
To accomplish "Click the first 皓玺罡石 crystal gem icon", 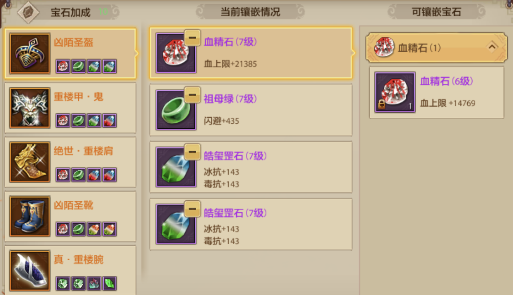I will click(x=176, y=167).
